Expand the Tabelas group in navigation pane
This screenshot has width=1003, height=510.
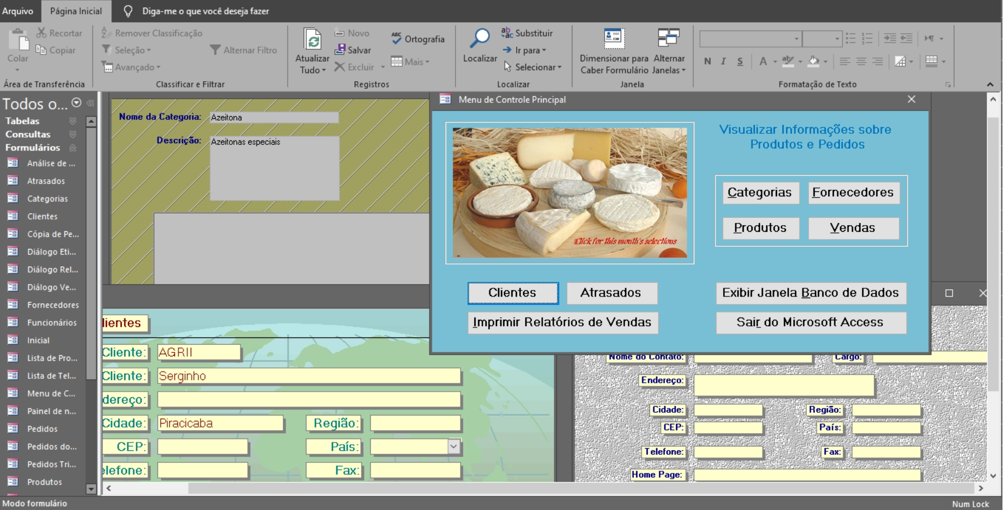[x=73, y=121]
